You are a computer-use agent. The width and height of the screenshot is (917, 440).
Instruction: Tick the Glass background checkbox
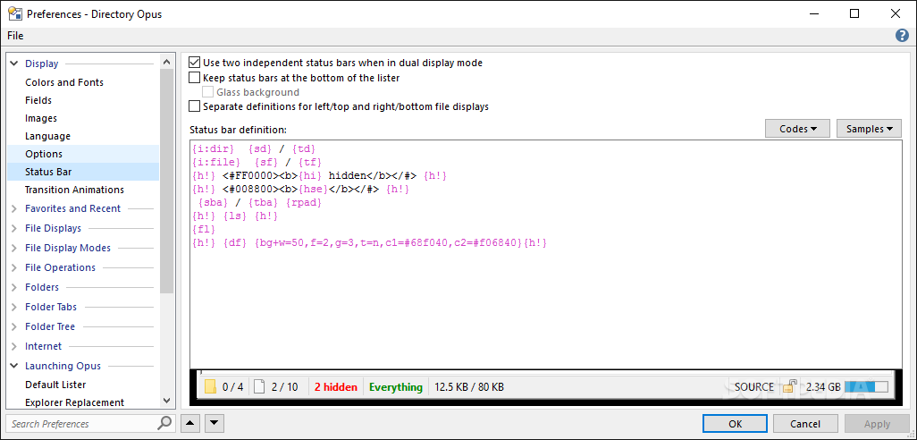207,92
